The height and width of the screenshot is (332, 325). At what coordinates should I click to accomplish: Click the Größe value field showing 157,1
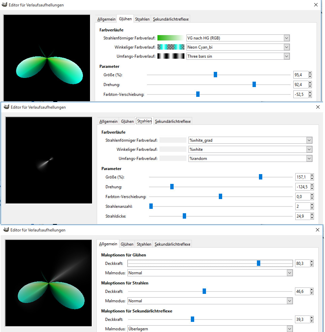(303, 177)
